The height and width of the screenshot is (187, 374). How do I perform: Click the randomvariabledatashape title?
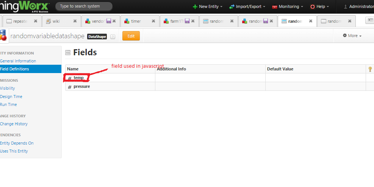47,36
